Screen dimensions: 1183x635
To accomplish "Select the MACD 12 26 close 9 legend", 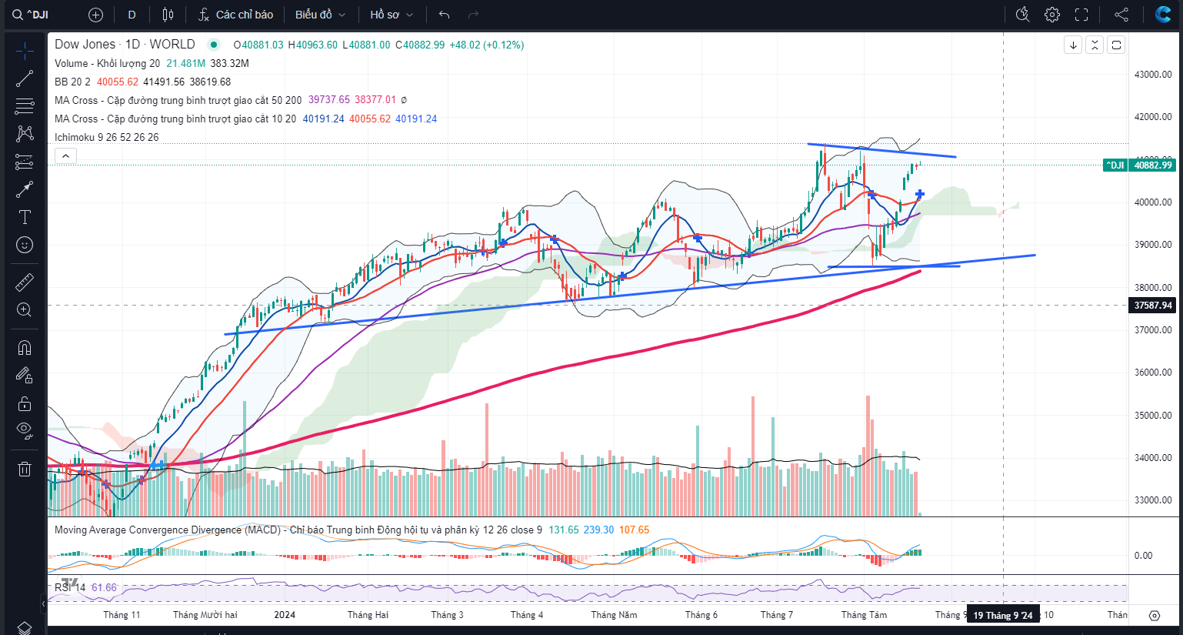I will click(x=298, y=530).
